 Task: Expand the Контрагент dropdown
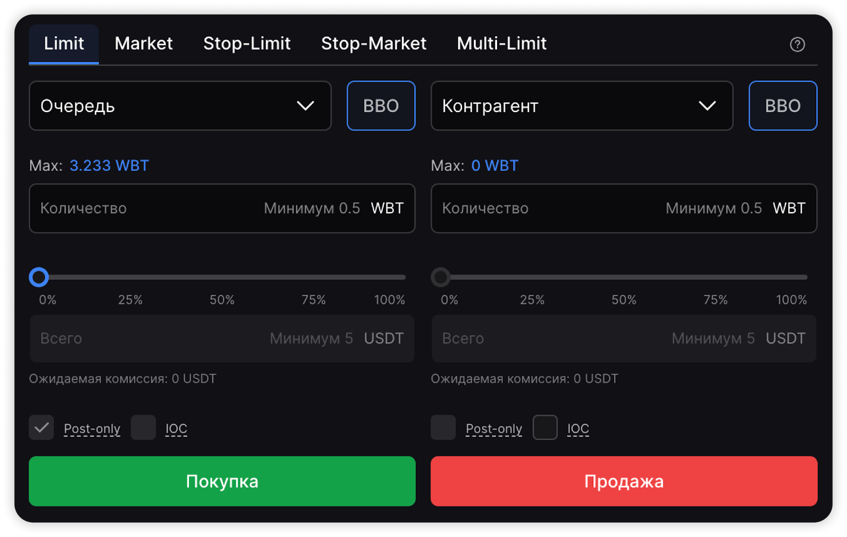[x=581, y=106]
